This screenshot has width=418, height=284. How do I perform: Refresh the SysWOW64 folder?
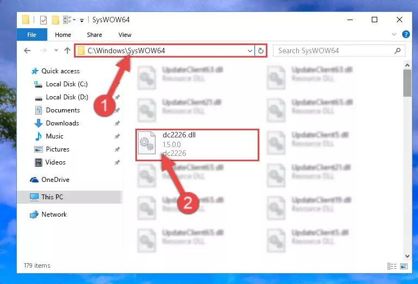[x=261, y=51]
